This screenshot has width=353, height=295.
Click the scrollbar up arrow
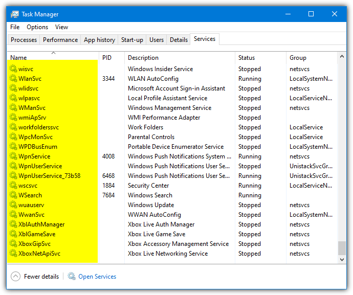point(342,56)
